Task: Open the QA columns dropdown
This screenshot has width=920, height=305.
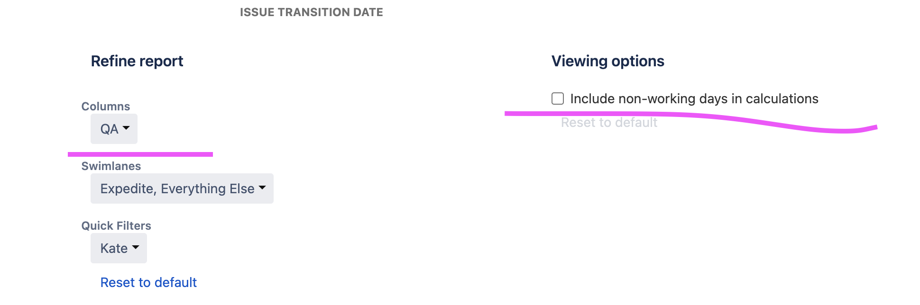Action: point(114,129)
